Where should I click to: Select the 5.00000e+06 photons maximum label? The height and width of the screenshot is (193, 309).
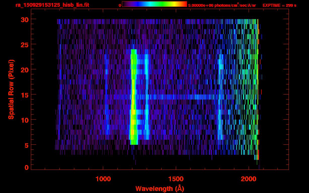click(222, 5)
